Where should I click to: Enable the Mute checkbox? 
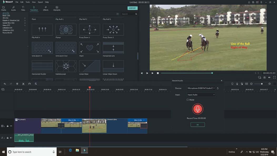tap(188, 100)
